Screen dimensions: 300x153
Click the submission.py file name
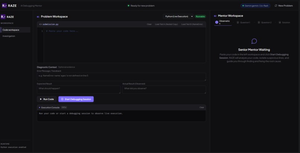(x=51, y=24)
